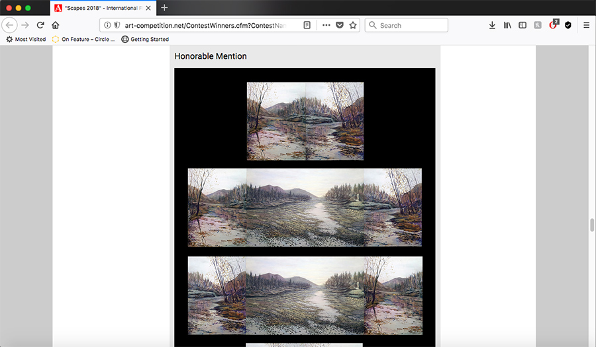Click the green macOS fullscreen button
The width and height of the screenshot is (596, 347).
(28, 7)
